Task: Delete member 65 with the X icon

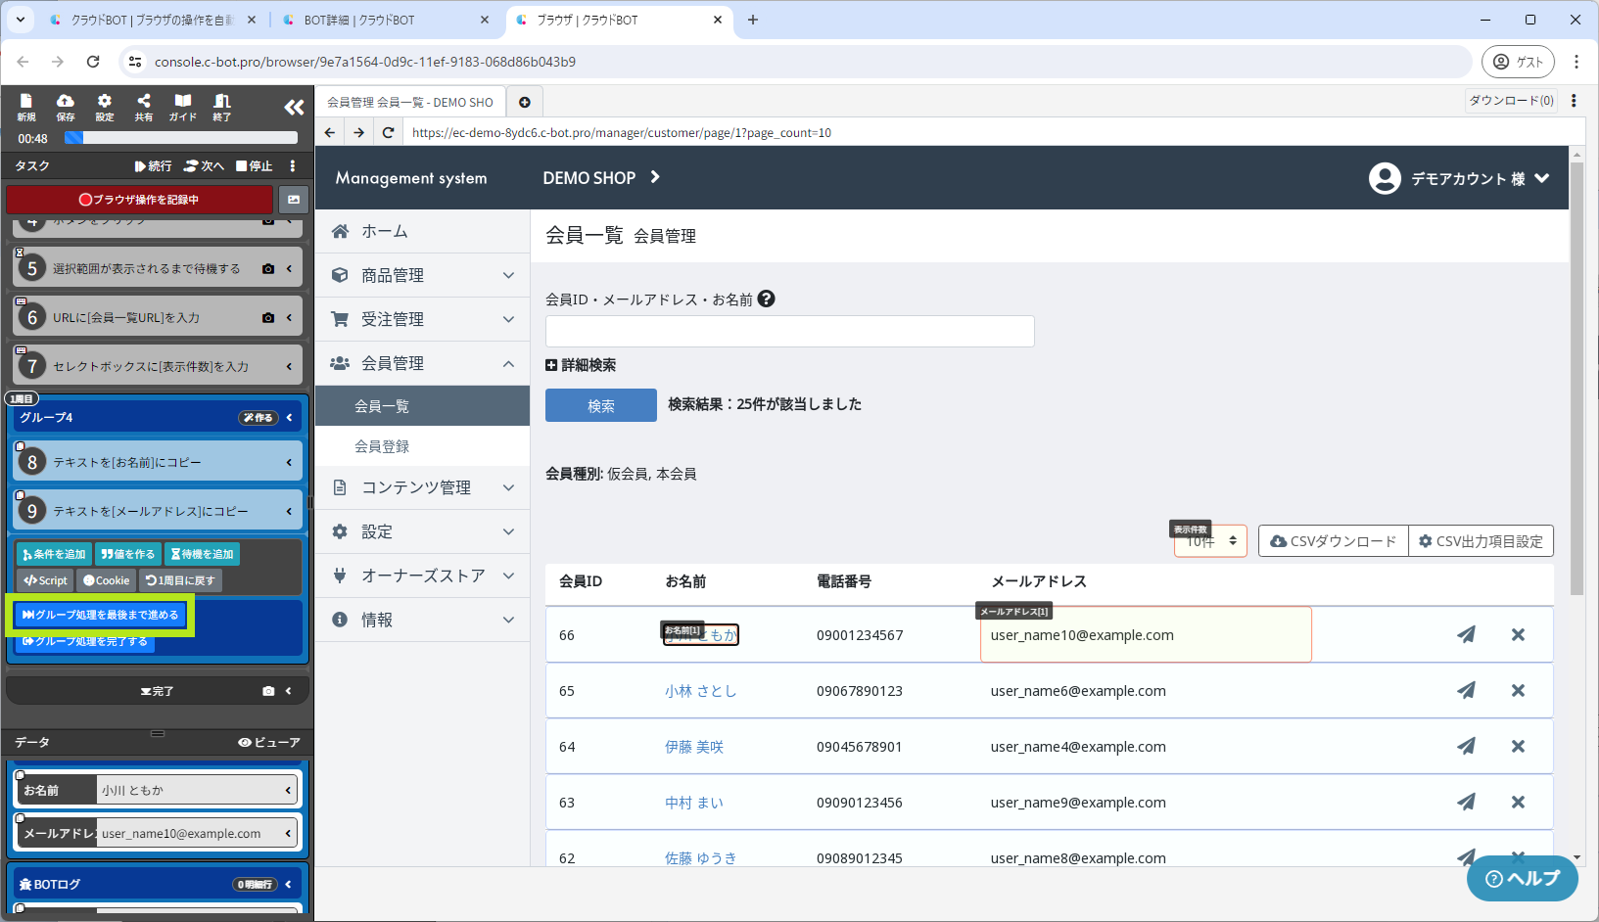Action: click(1518, 690)
